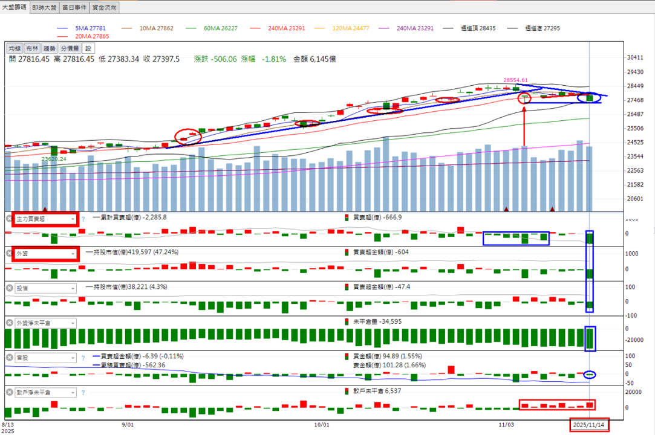
Task: Open the 即時大盤 tab
Action: tap(44, 7)
